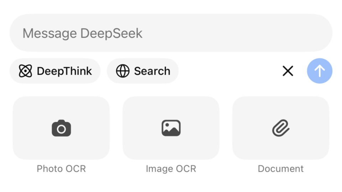
Task: Click the white arrow inside send button
Action: point(320,71)
